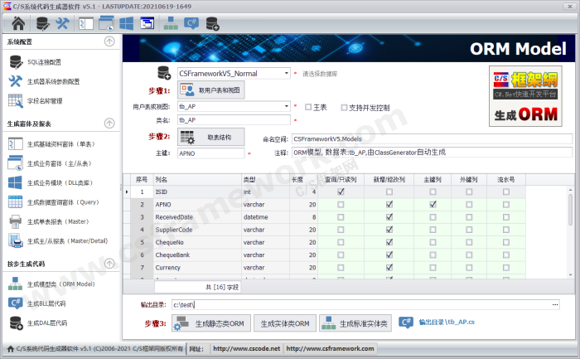This screenshot has width=580, height=359.
Task: Select the SupplierCode cell in grid
Action: coord(197,230)
